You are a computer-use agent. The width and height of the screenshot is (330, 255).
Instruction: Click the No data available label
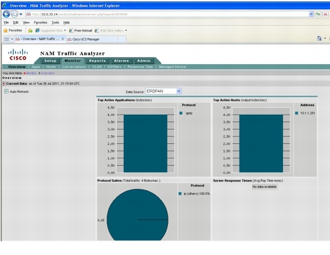pyautogui.click(x=265, y=187)
